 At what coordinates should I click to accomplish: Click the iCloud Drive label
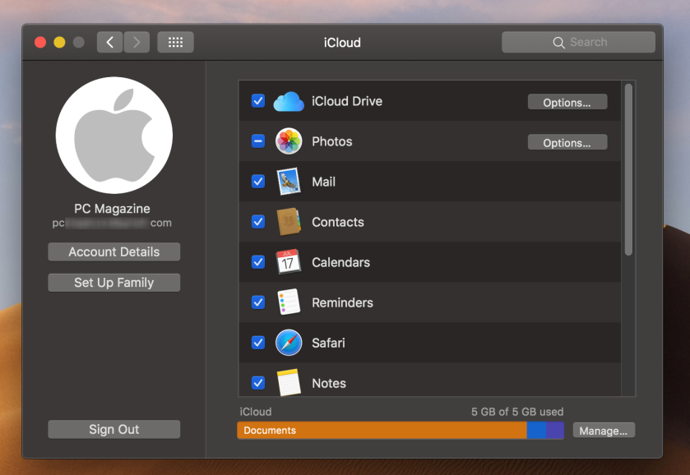coord(347,101)
